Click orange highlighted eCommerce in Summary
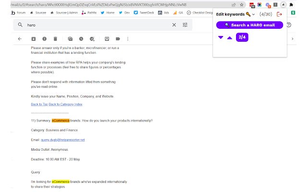The height and width of the screenshot is (192, 307). pyautogui.click(x=61, y=120)
